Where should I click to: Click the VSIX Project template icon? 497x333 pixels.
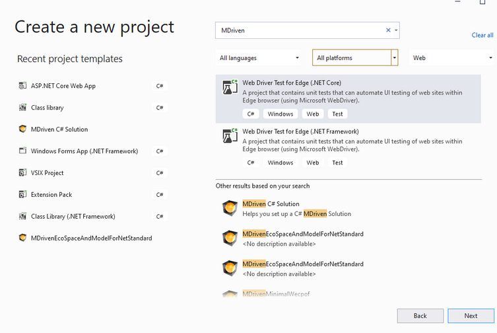coord(23,173)
